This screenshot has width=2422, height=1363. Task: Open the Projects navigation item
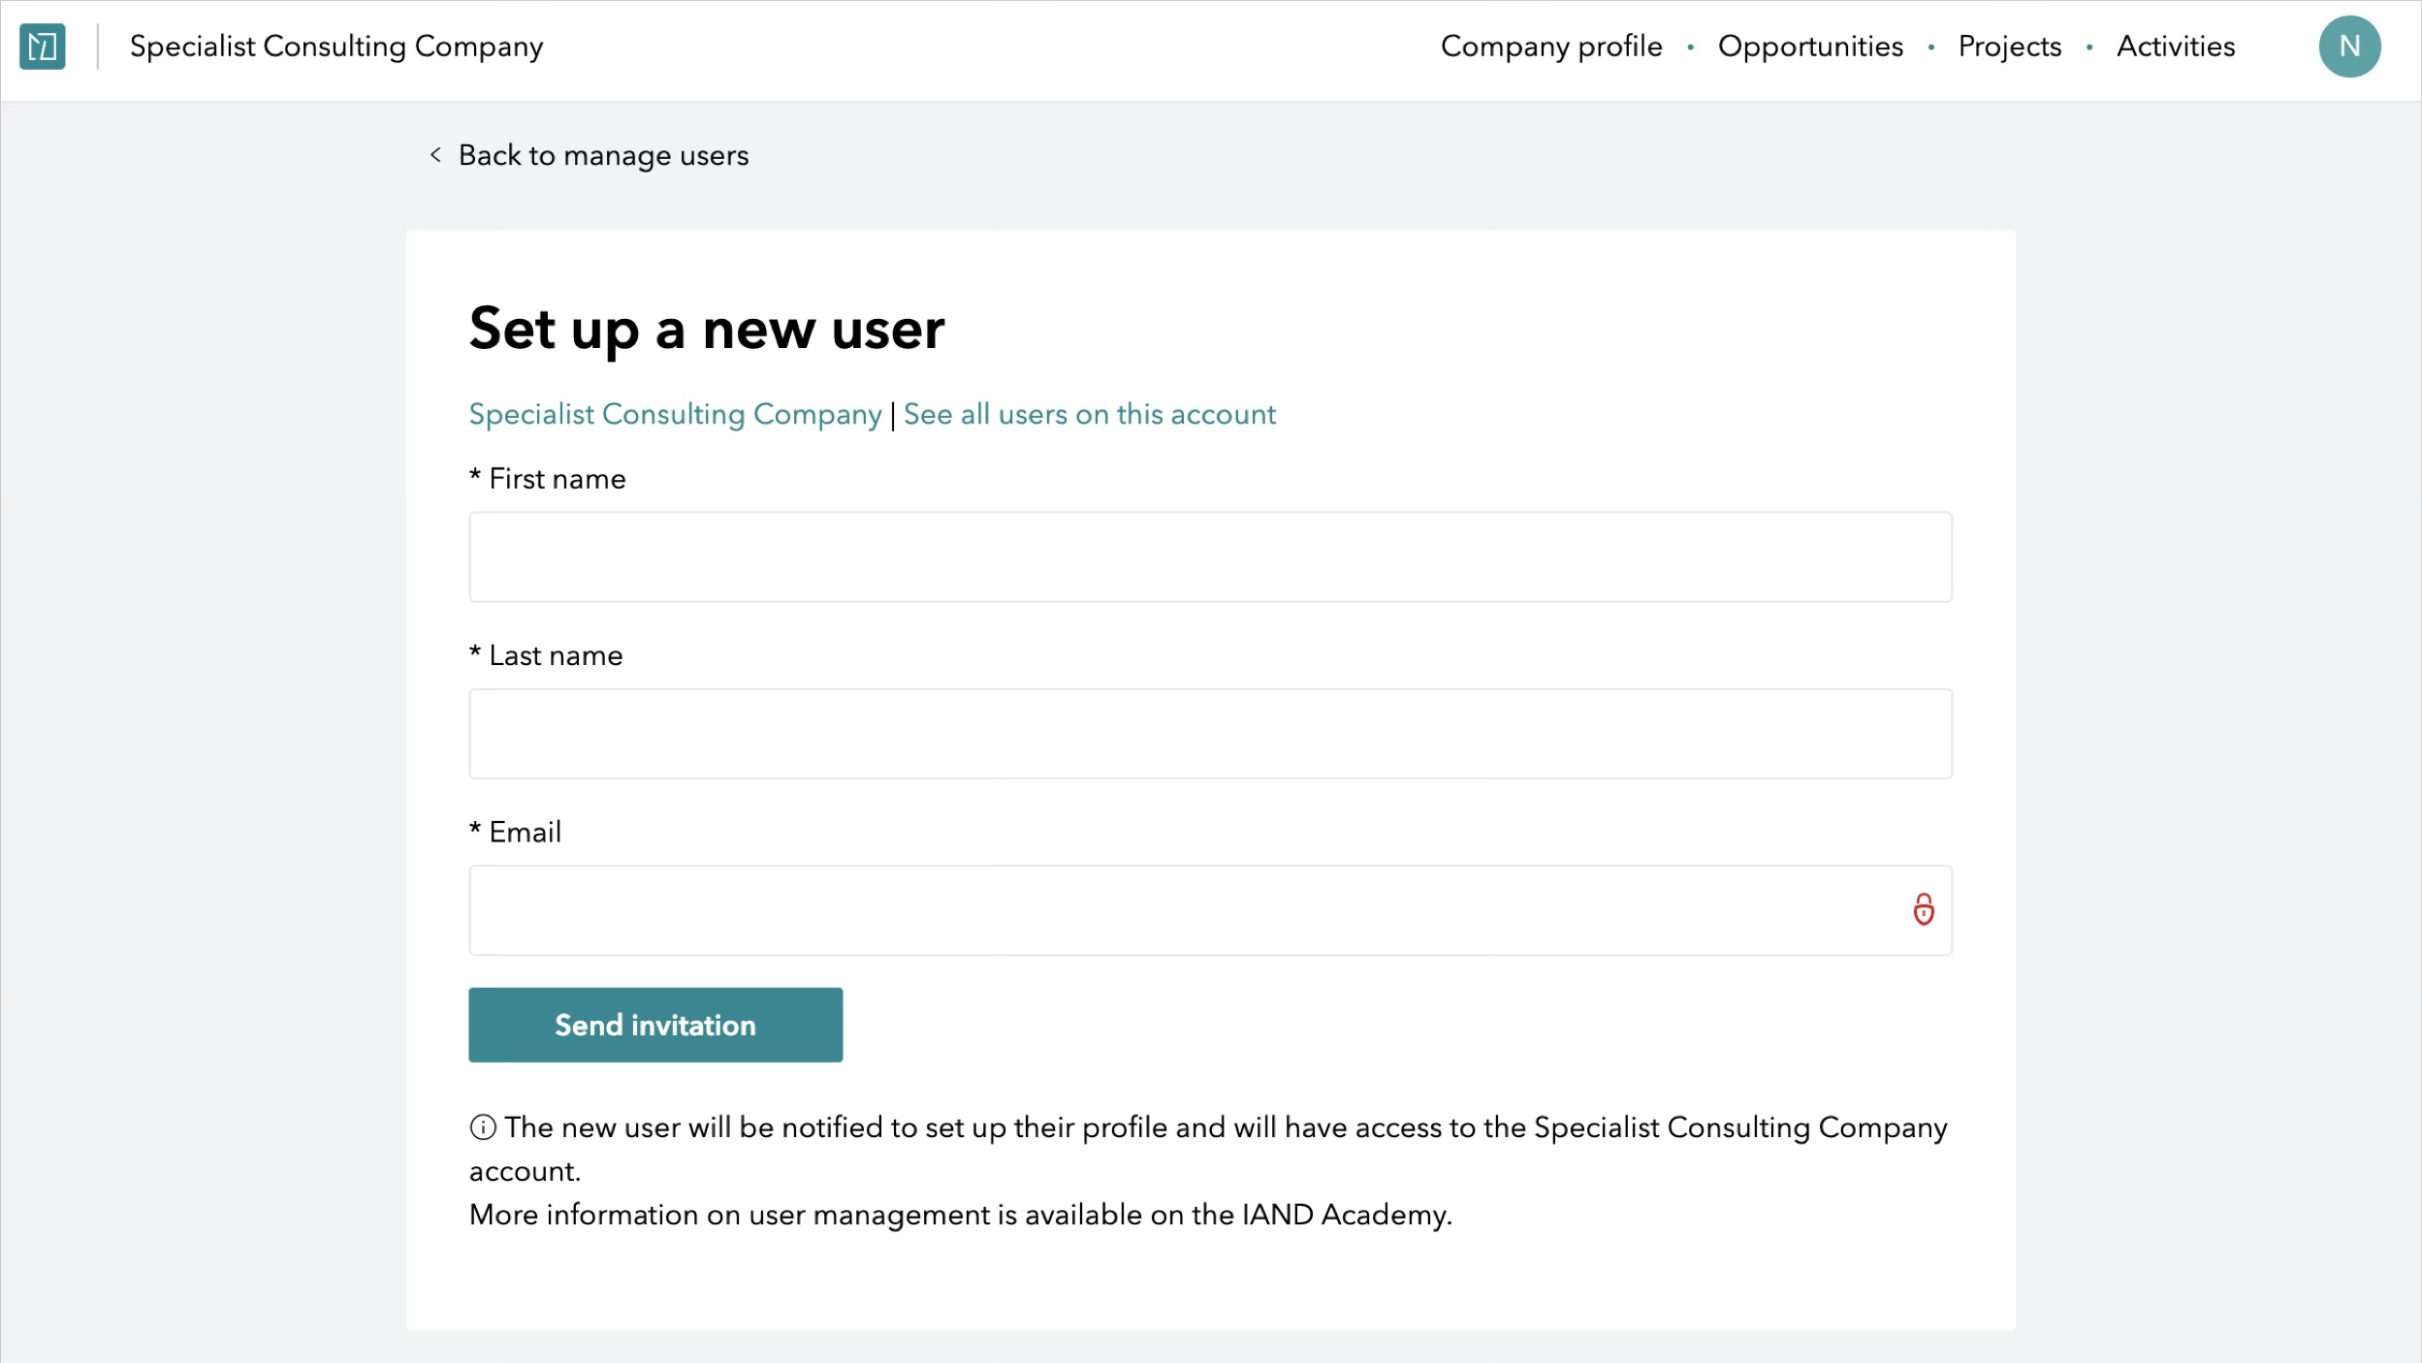tap(2009, 47)
